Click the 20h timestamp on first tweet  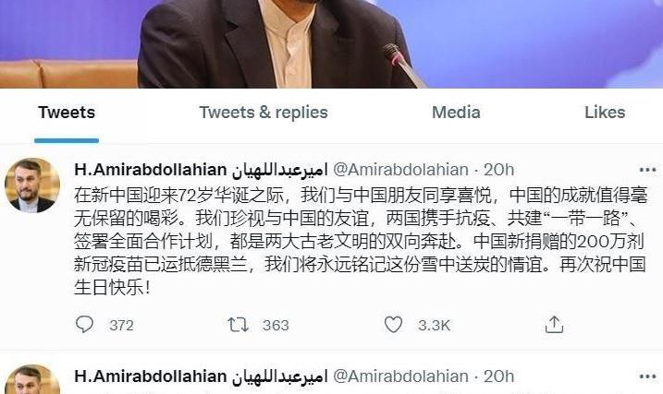499,170
